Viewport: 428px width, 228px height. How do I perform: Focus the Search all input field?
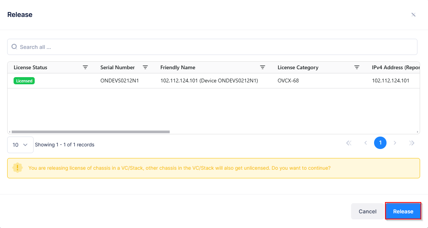[215, 47]
